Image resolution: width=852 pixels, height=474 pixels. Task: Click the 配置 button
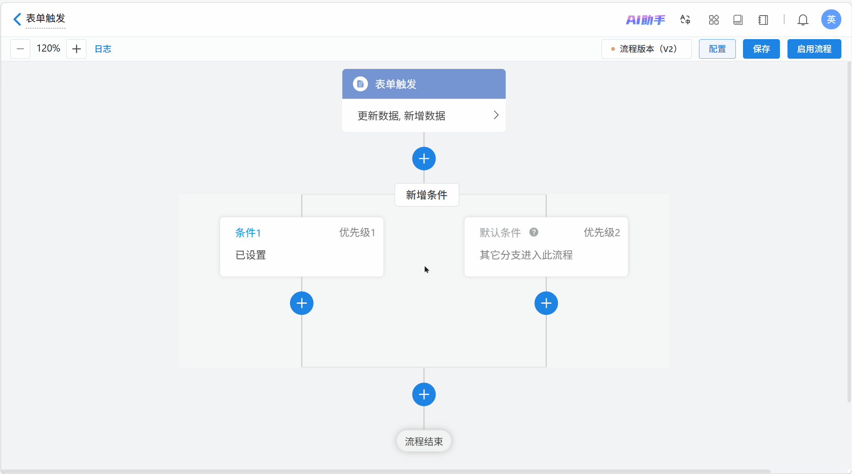coord(717,49)
